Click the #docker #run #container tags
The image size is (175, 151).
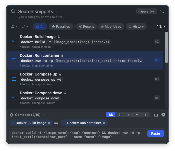click(x=36, y=65)
